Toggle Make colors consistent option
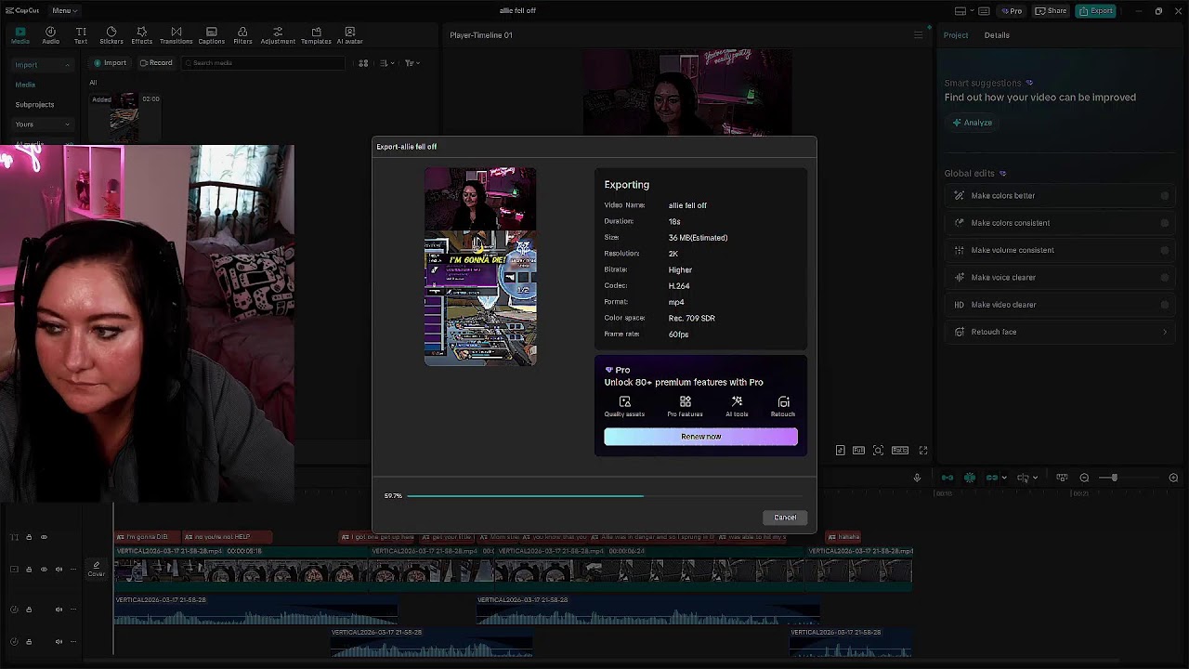Image resolution: width=1189 pixels, height=669 pixels. tap(1165, 223)
